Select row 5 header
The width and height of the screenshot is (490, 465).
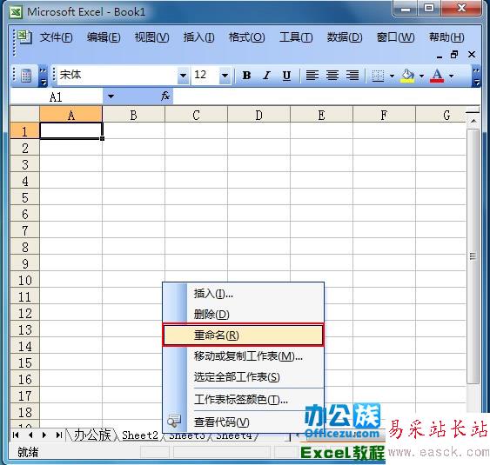pos(25,197)
